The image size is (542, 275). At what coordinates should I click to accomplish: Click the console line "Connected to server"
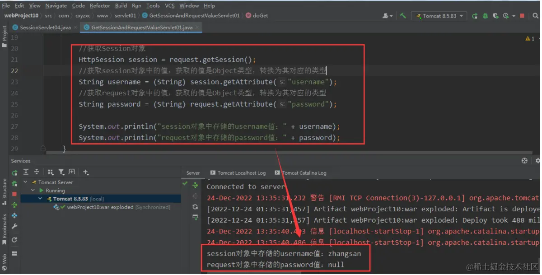246,186
